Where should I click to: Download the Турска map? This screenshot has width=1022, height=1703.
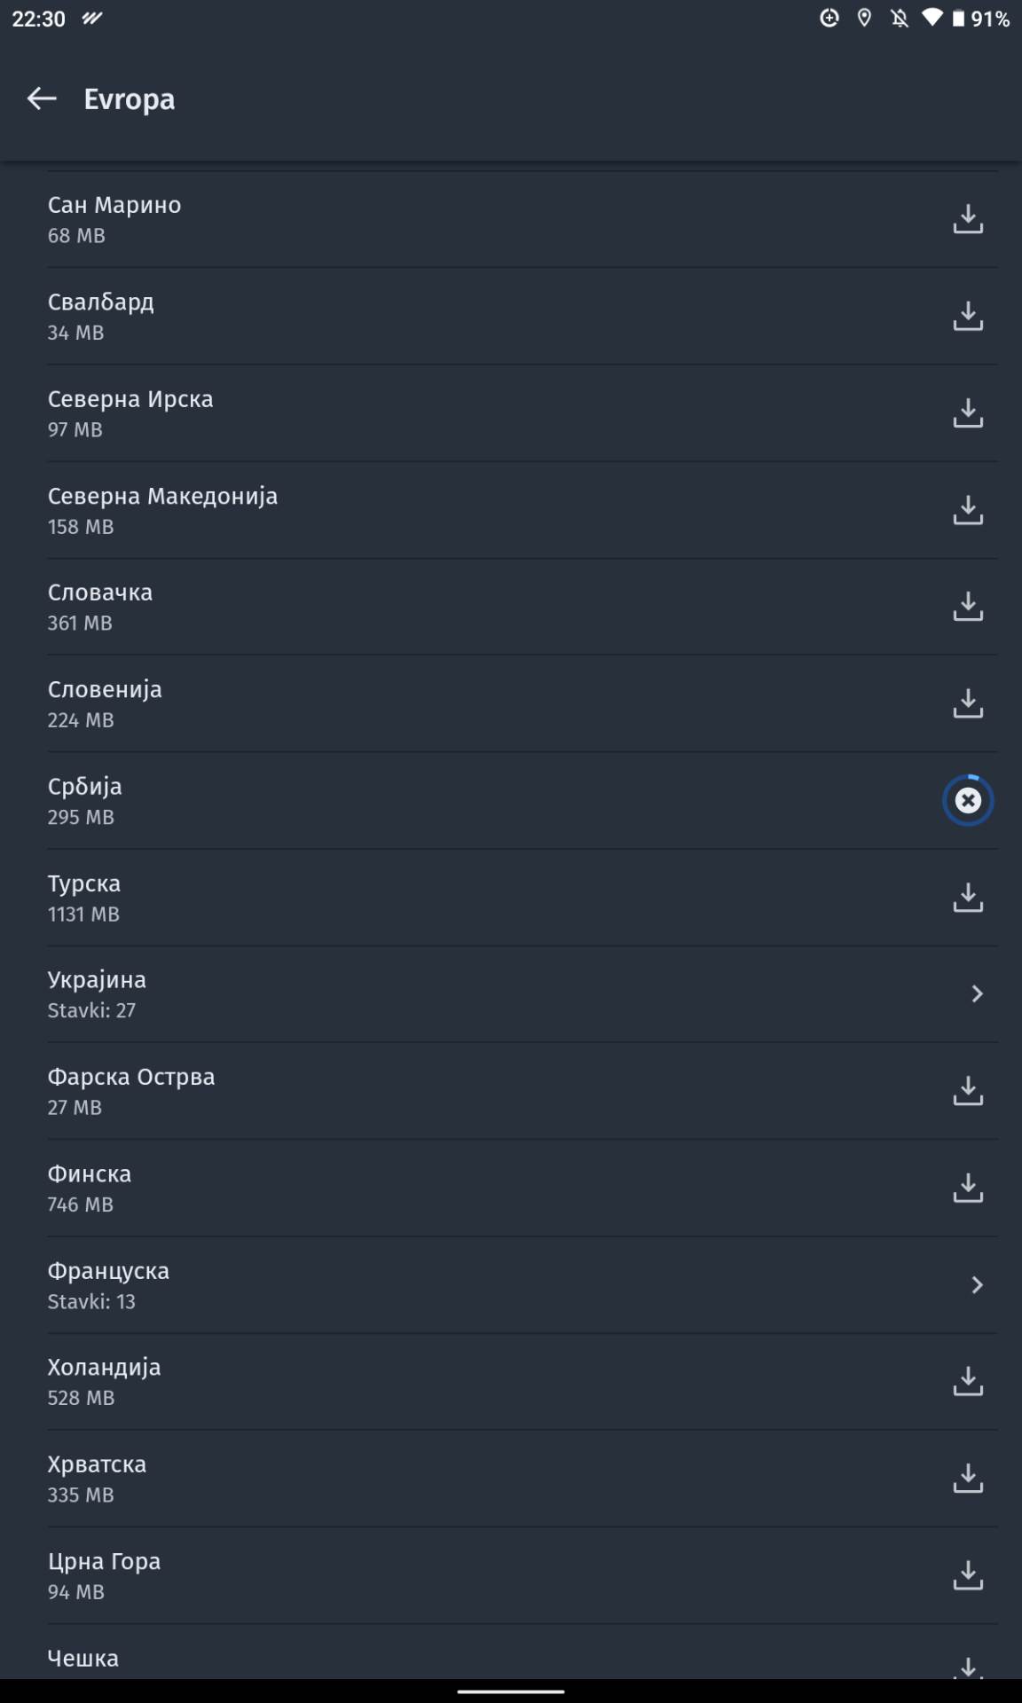[x=968, y=898]
